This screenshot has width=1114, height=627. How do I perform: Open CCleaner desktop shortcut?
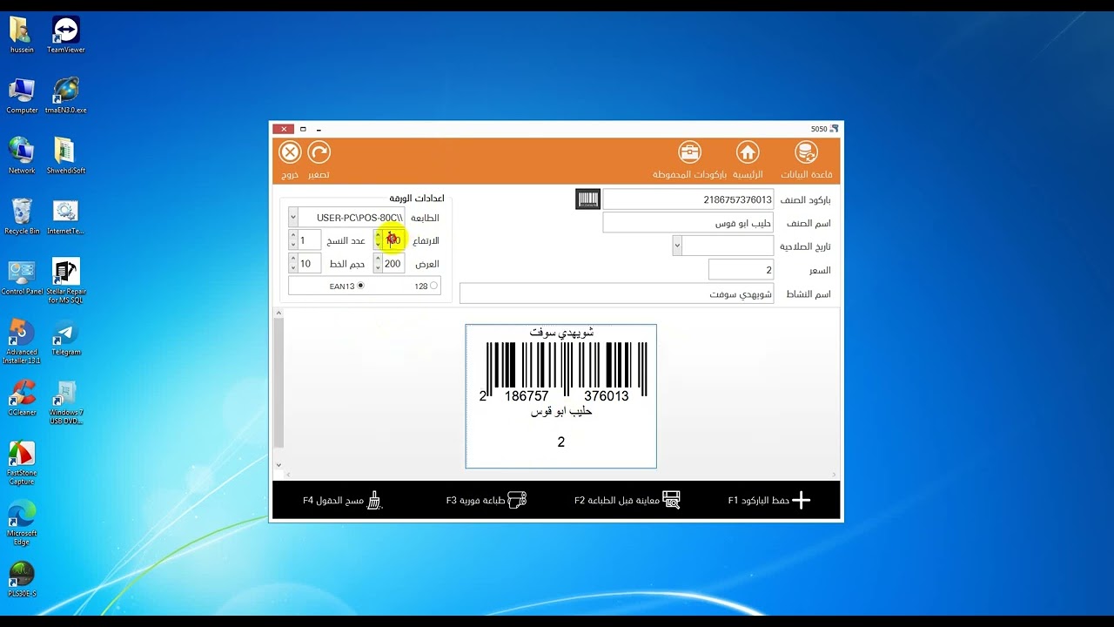pyautogui.click(x=22, y=398)
